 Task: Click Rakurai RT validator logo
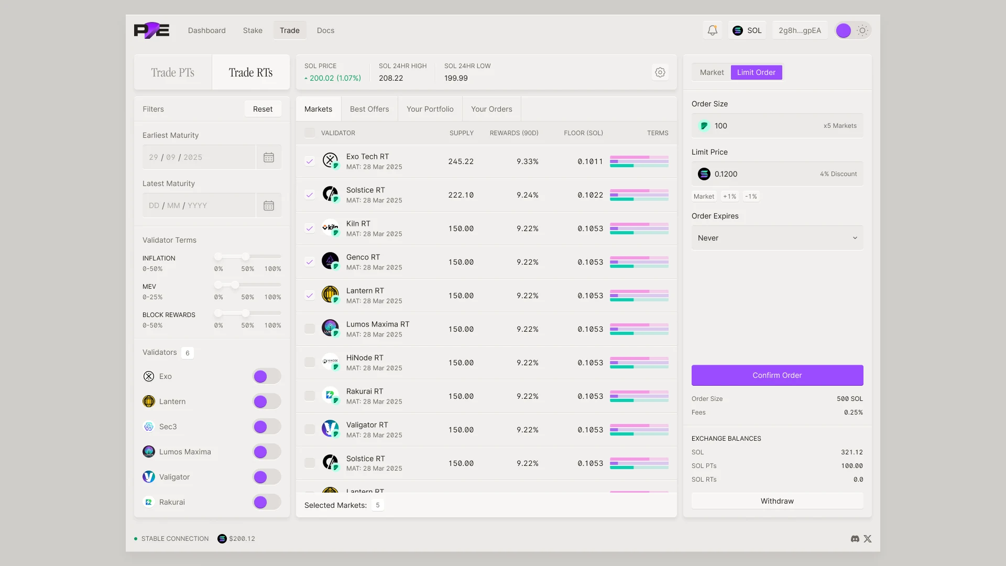tap(330, 395)
